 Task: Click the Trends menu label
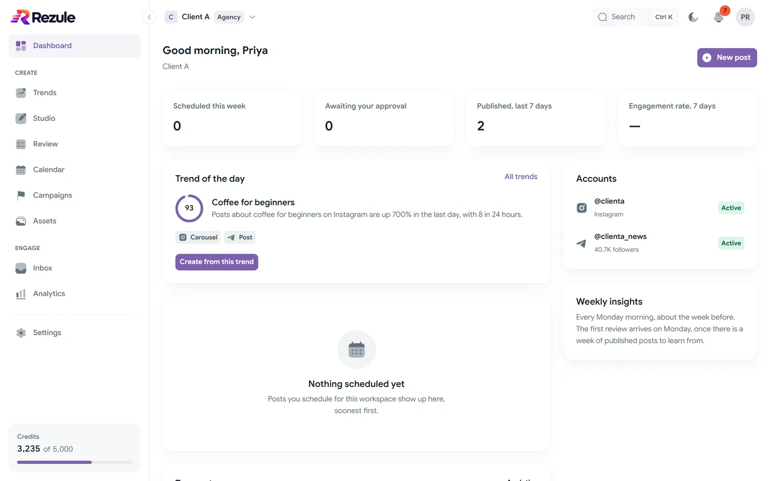pyautogui.click(x=45, y=93)
